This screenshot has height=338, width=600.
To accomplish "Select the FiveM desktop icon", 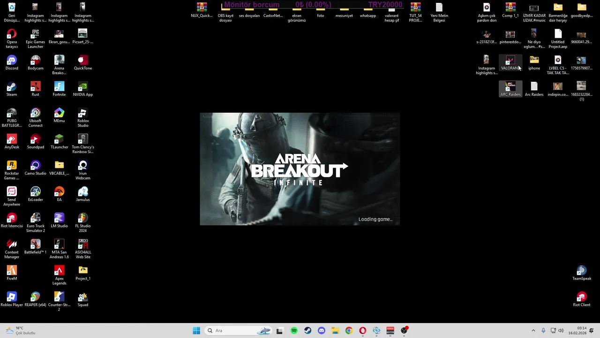I will [x=12, y=273].
